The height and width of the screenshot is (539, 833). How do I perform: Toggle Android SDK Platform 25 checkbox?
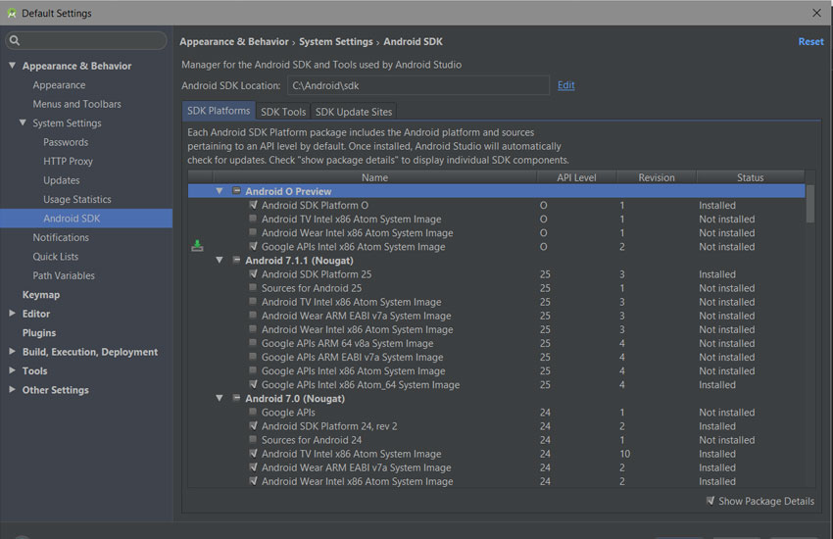254,274
